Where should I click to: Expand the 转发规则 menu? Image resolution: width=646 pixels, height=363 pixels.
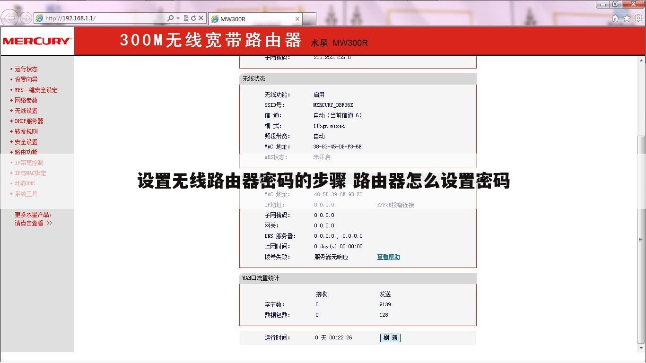[x=26, y=131]
